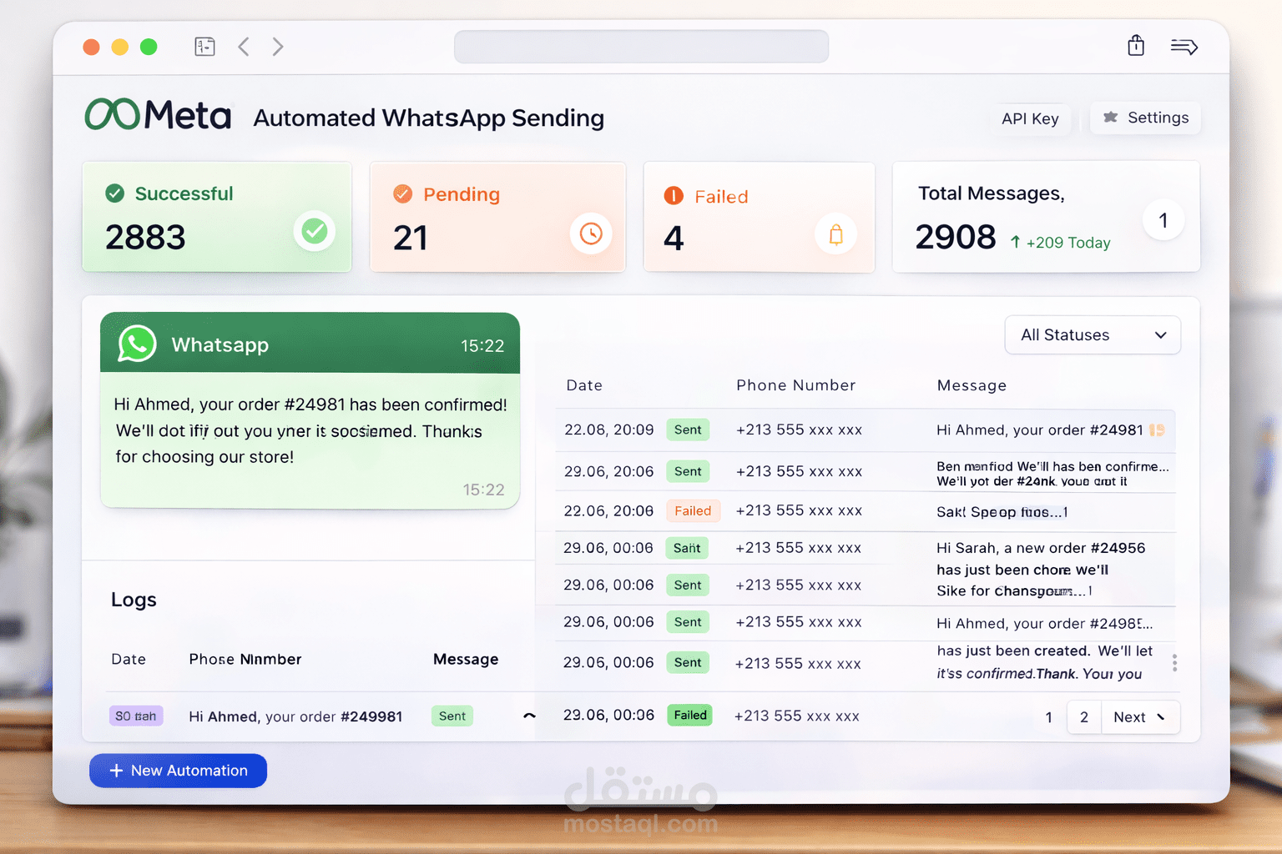Click the Message column header in main table

click(x=972, y=385)
